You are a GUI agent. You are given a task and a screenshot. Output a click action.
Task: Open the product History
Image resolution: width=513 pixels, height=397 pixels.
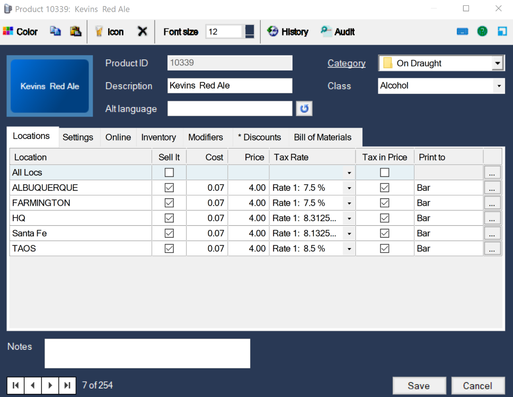pyautogui.click(x=288, y=32)
